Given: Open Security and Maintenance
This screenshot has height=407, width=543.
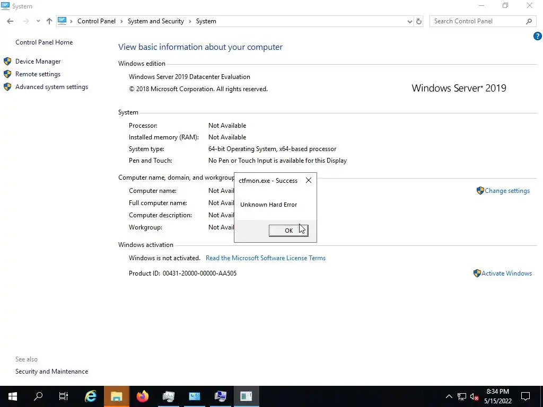Looking at the screenshot, I should coord(51,371).
